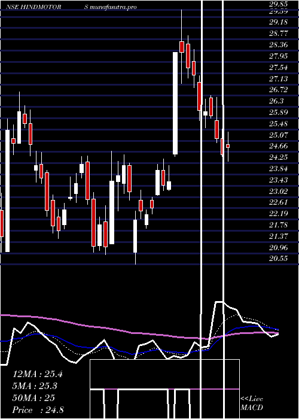Image resolution: width=299 pixels, height=419 pixels.
Task: Click the 23.02 price axis label
Action: pos(279,192)
